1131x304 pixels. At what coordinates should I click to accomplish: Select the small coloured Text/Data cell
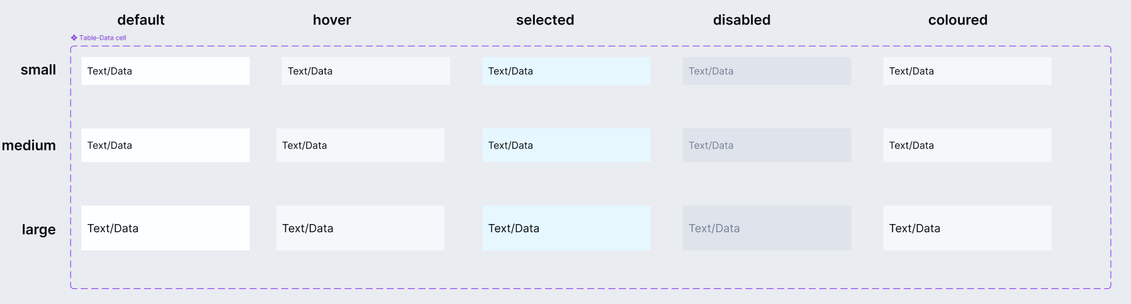point(967,71)
